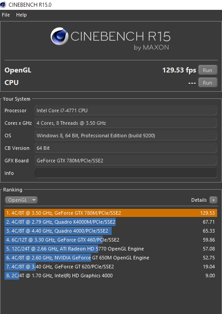
Task: Click the Cinebench R15 sphere logo
Action: [x=59, y=36]
